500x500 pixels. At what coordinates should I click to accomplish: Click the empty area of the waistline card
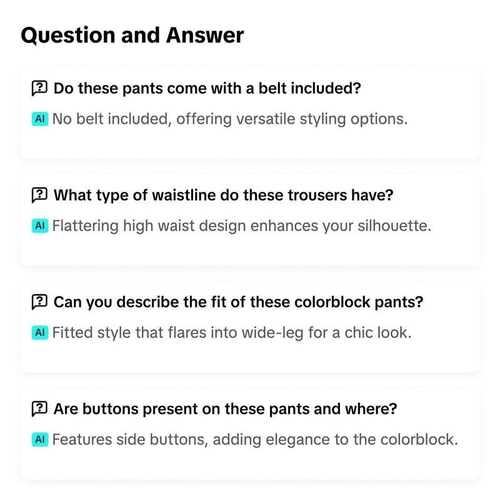[250, 251]
